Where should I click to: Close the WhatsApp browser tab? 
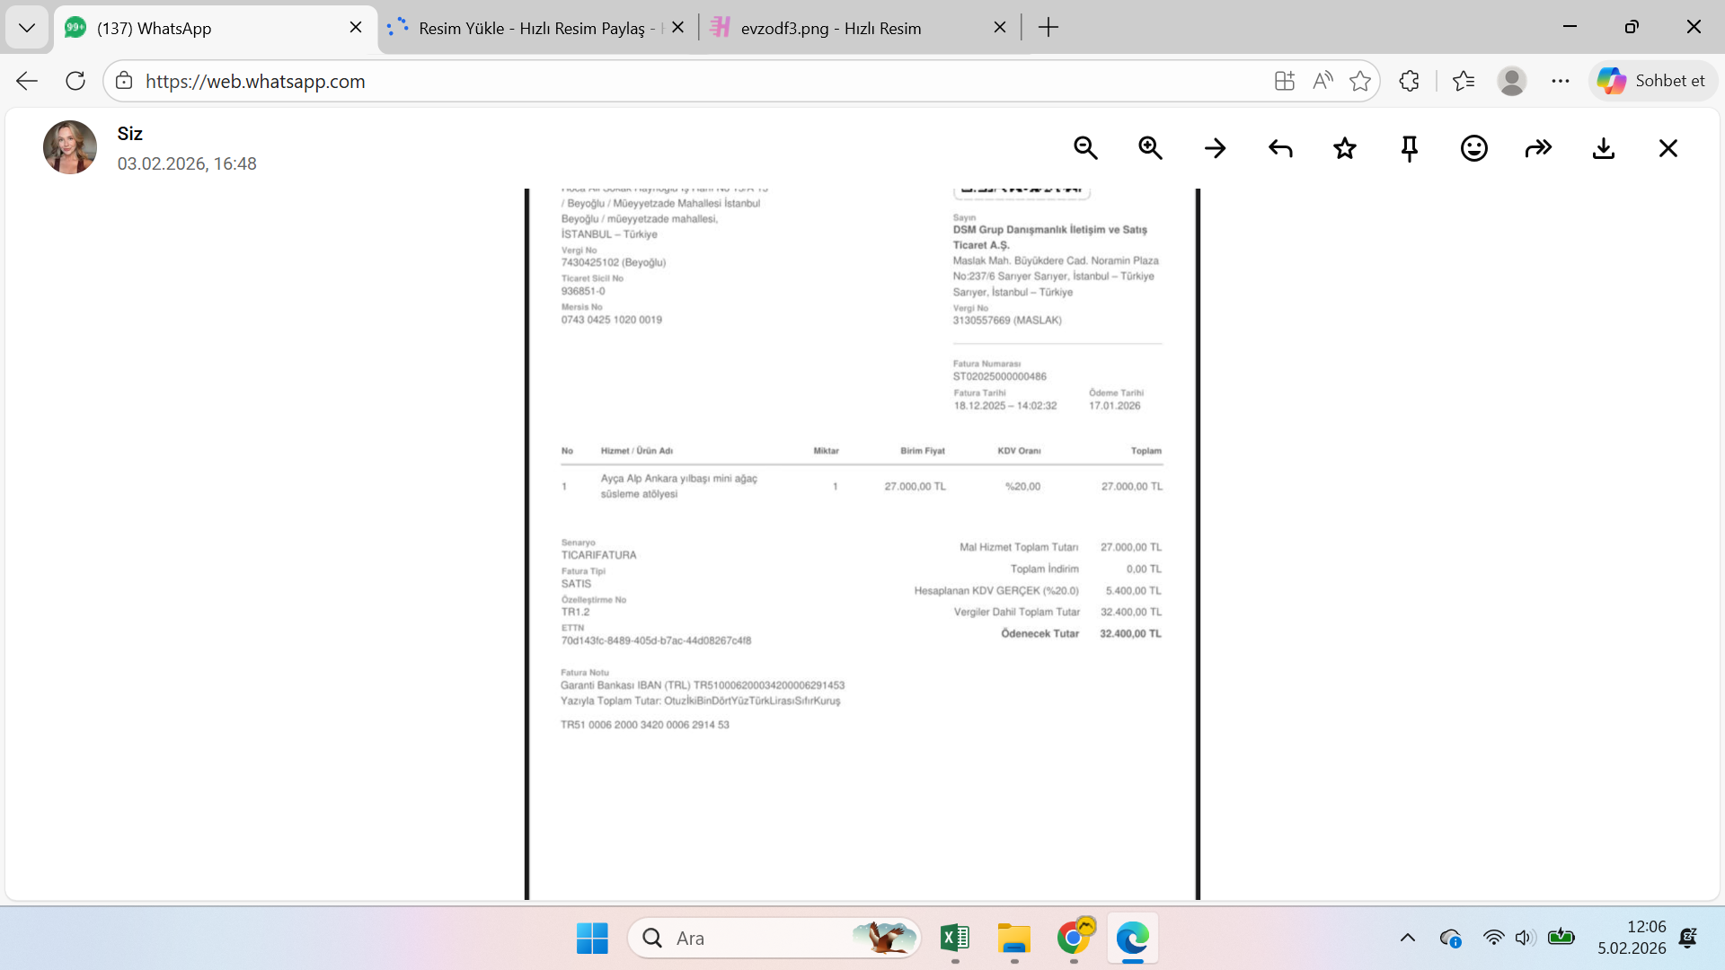coord(356,28)
